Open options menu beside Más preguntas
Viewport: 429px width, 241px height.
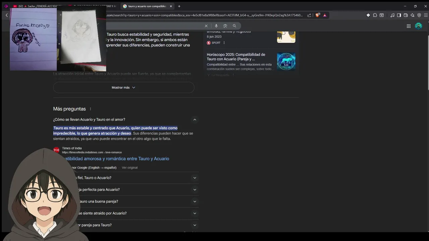click(90, 109)
